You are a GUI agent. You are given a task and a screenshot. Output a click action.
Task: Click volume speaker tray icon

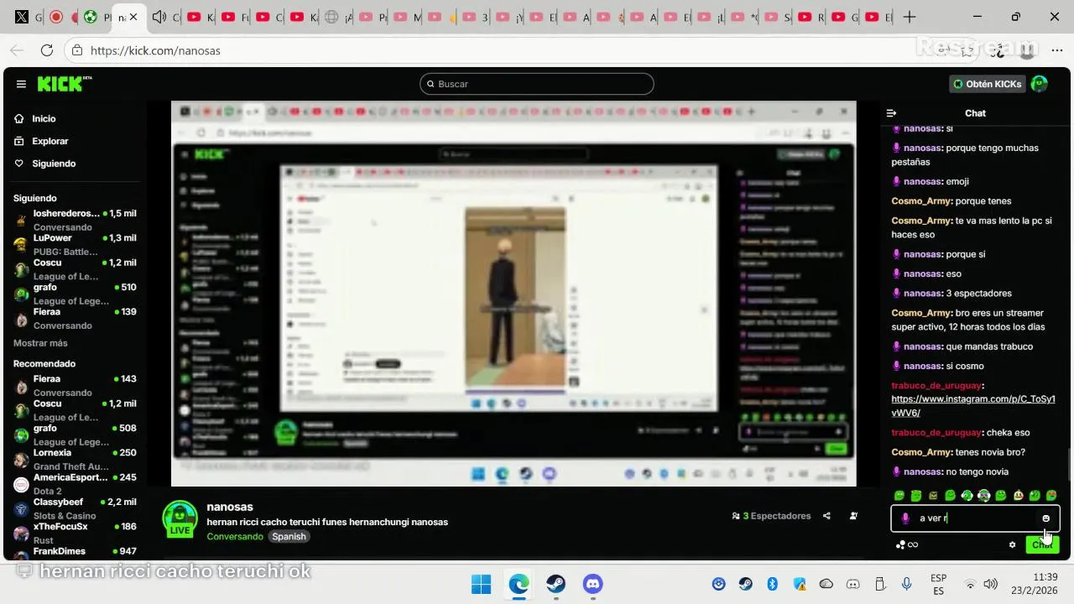(x=990, y=584)
